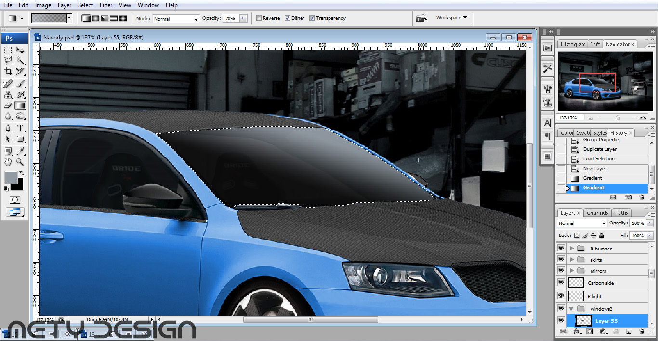Open the options bar Opacity slider arrow
The height and width of the screenshot is (341, 658).
pyautogui.click(x=243, y=18)
